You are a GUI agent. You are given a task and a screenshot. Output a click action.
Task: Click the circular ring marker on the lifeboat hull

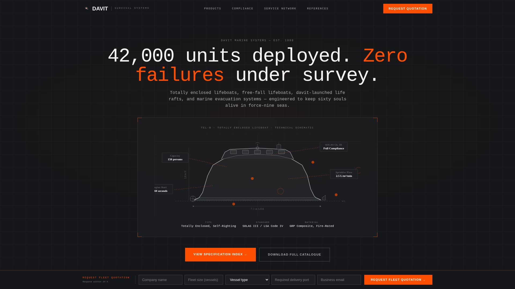click(281, 191)
